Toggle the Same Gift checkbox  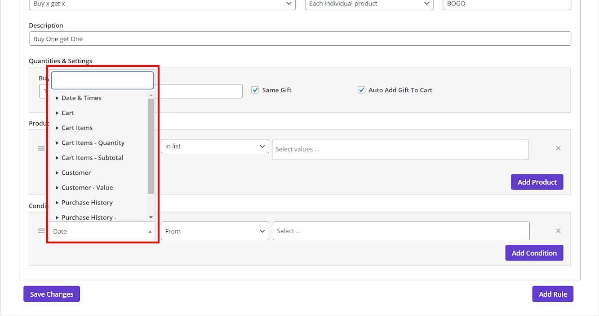255,90
